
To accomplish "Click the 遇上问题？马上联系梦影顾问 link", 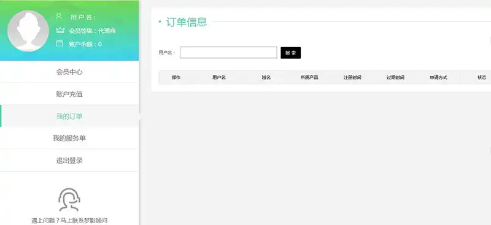I will tap(69, 220).
